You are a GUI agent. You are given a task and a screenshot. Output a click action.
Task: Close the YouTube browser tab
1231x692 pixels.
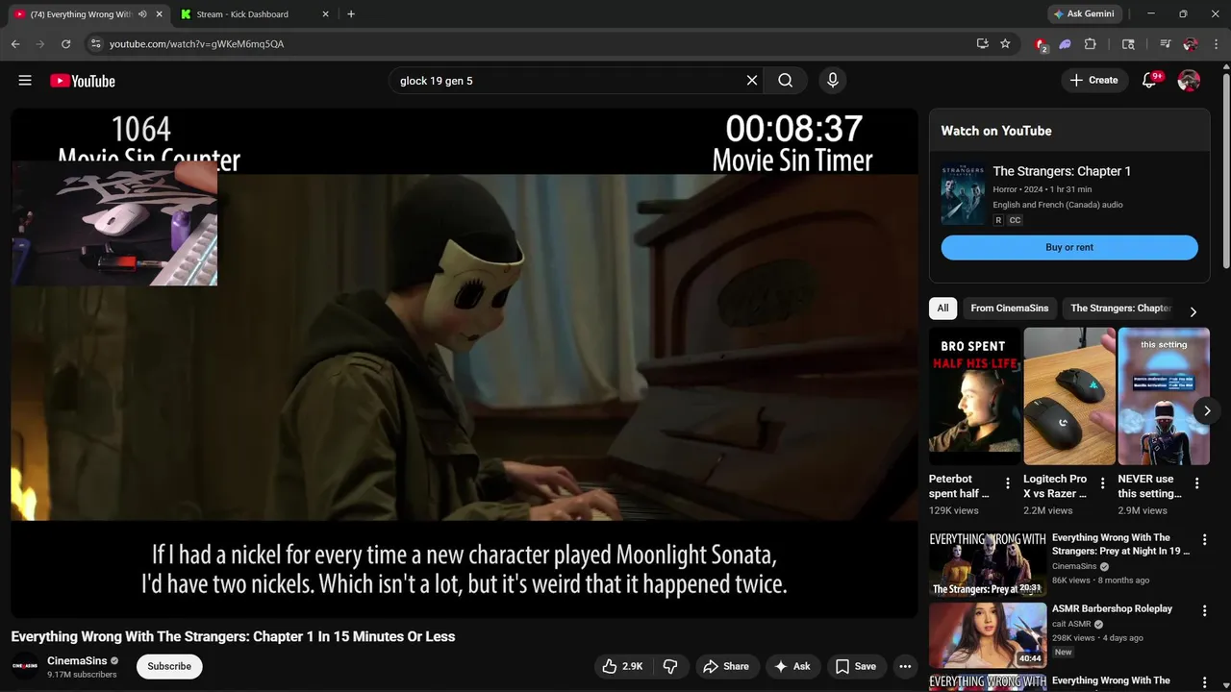point(159,14)
